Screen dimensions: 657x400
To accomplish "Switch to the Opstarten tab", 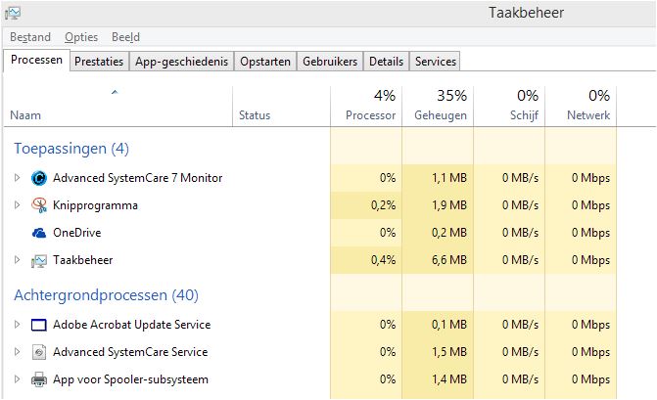I will click(265, 62).
